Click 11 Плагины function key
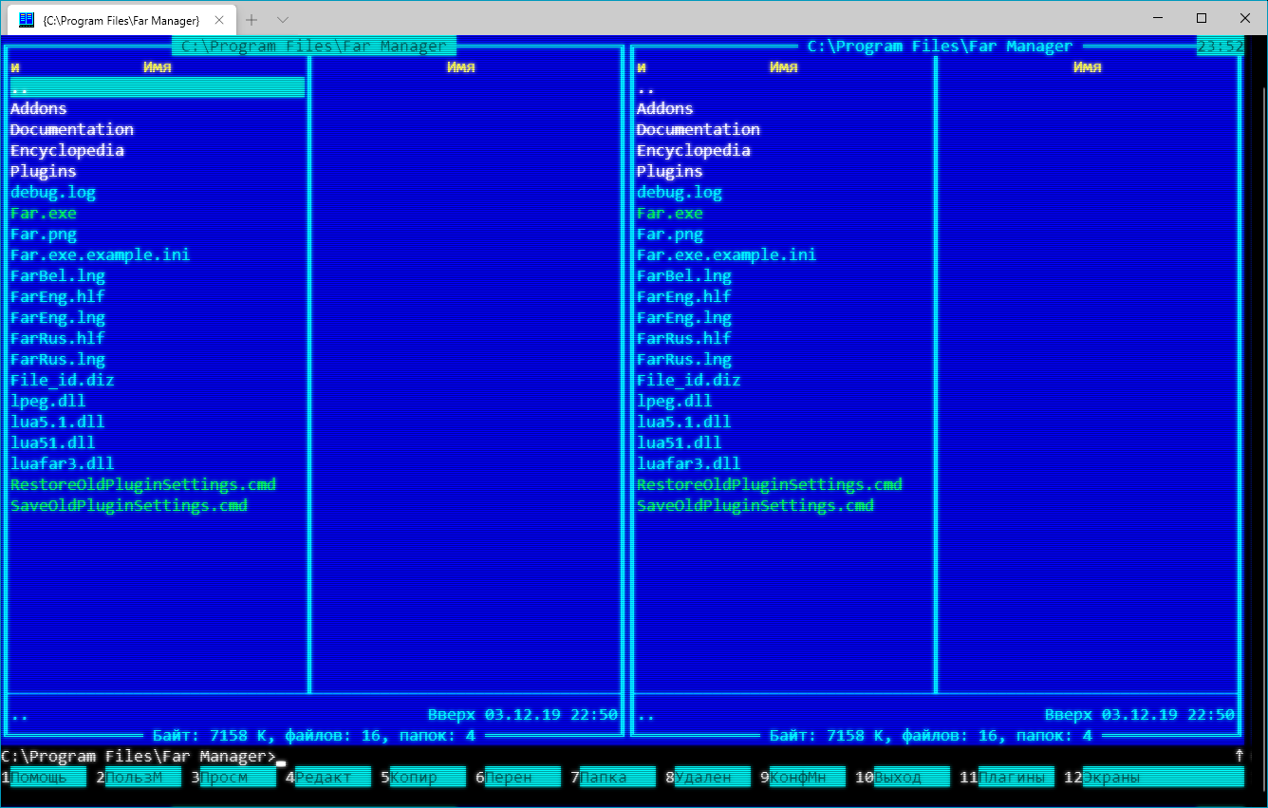 click(1006, 778)
